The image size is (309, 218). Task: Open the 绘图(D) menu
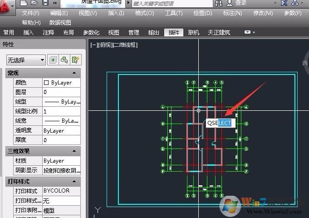(202, 13)
